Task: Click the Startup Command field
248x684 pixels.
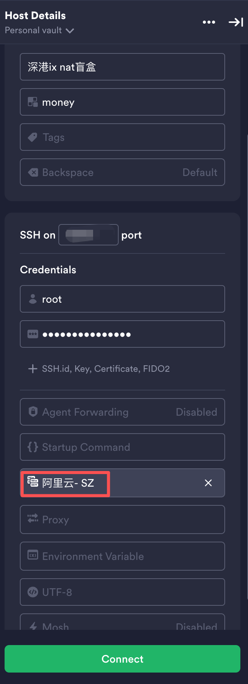Action: (122, 447)
